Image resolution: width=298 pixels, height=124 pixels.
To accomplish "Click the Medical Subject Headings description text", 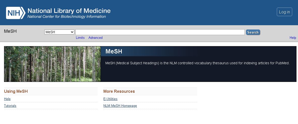I will (x=197, y=63).
